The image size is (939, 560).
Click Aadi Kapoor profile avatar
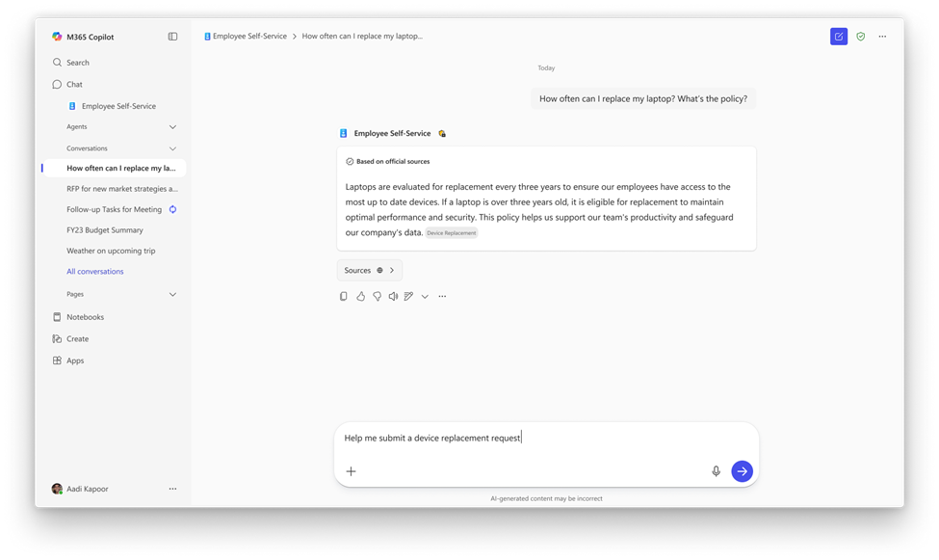click(57, 489)
